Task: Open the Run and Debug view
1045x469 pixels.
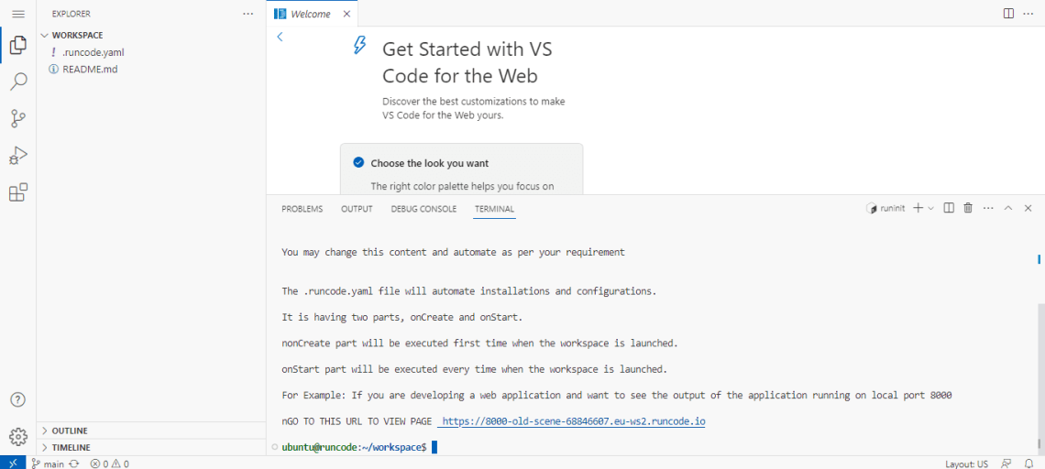Action: [x=18, y=155]
